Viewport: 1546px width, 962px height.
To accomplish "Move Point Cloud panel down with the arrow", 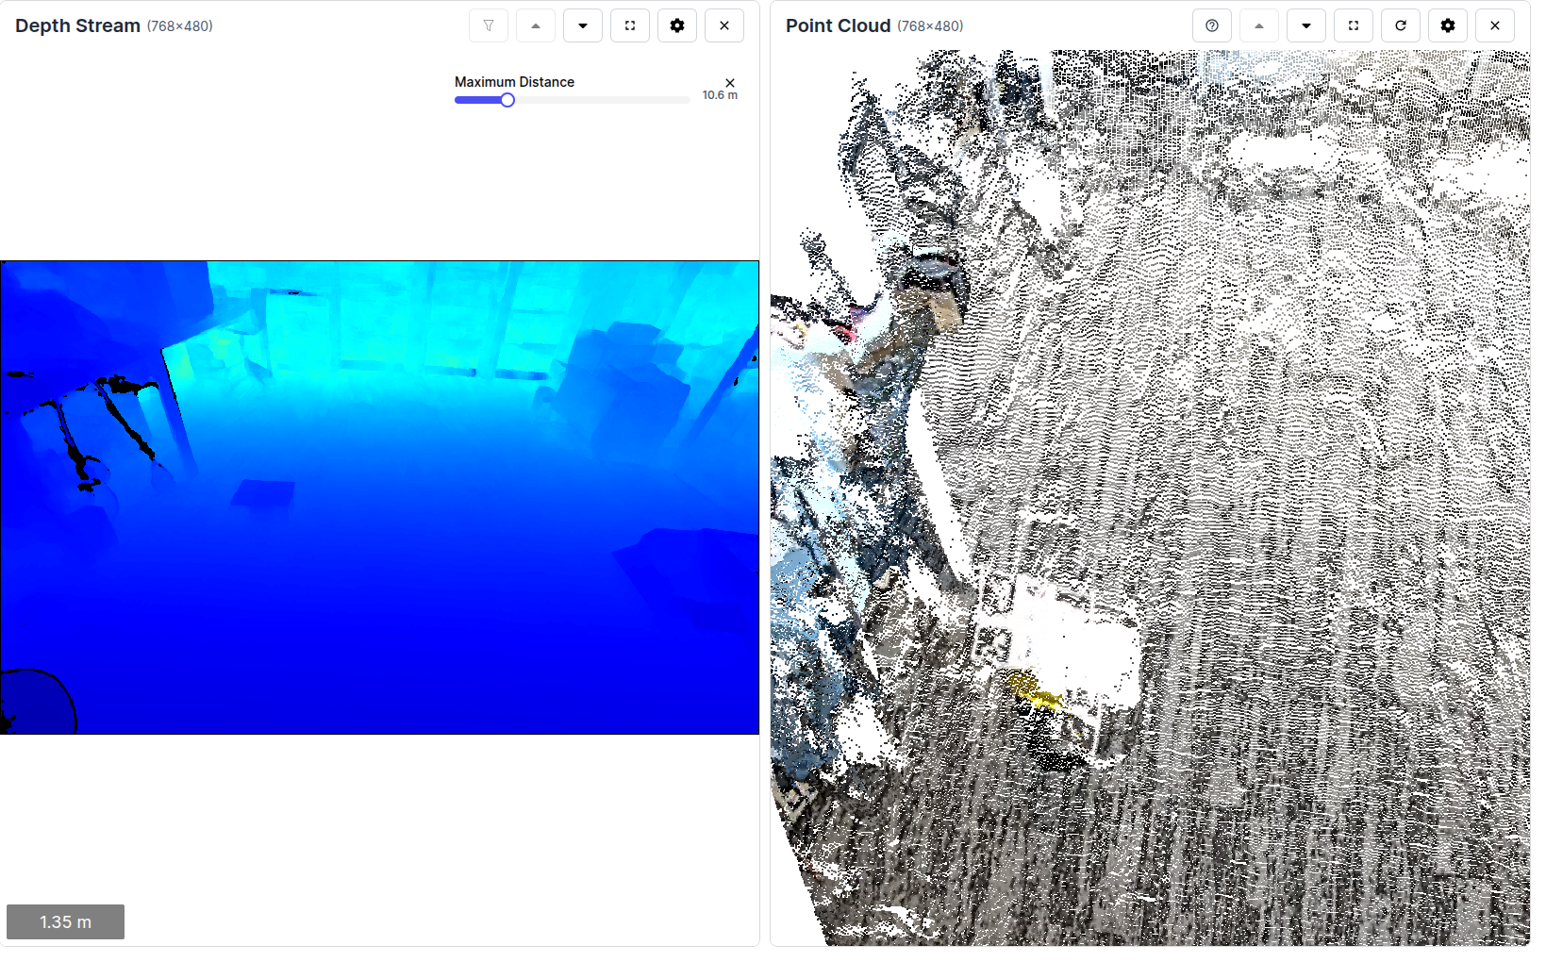I will click(1306, 25).
